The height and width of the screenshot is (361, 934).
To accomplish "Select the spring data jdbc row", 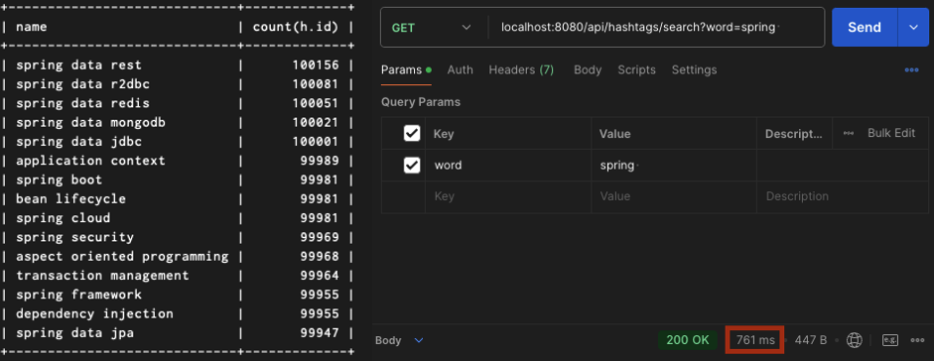I will pos(178,142).
